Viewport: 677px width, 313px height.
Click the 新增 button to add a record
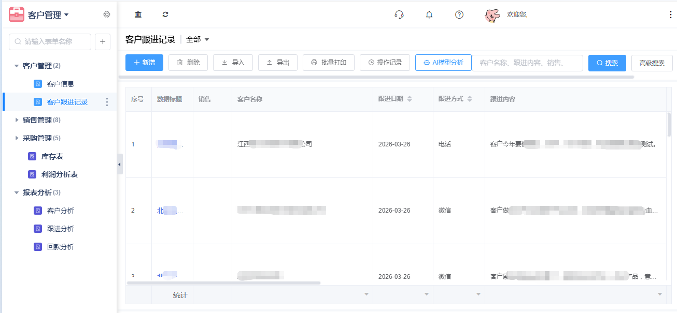[144, 63]
